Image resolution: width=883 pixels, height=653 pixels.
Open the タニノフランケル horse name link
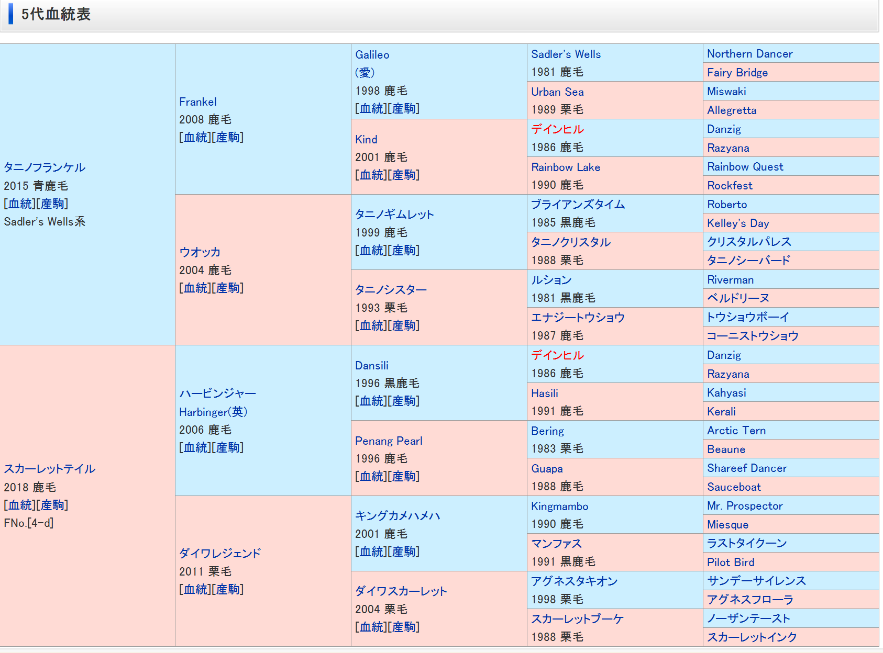[45, 167]
